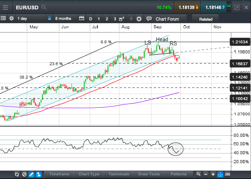
Task: Save to chart layout slot 4
Action: point(121,19)
